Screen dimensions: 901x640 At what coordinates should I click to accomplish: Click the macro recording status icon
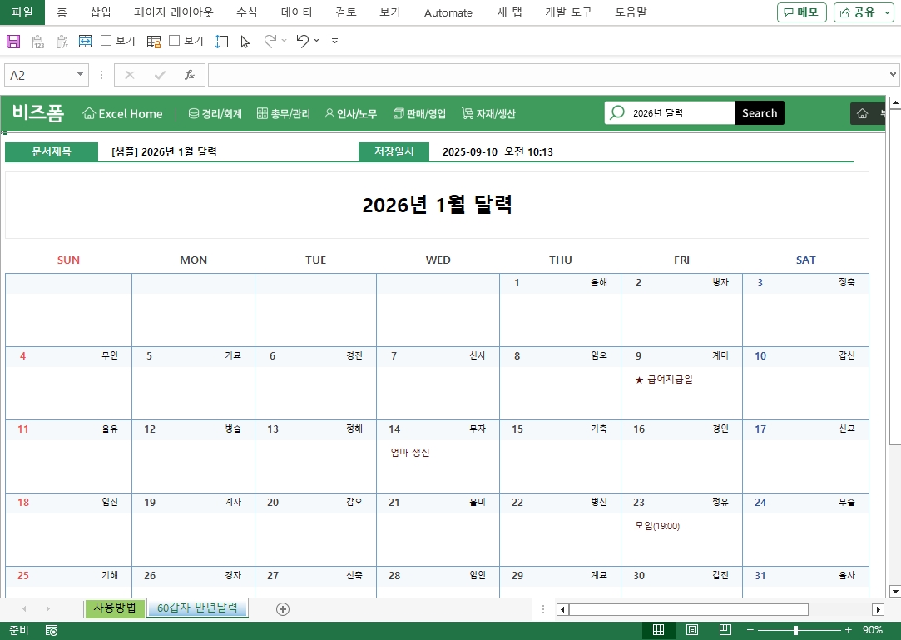52,630
